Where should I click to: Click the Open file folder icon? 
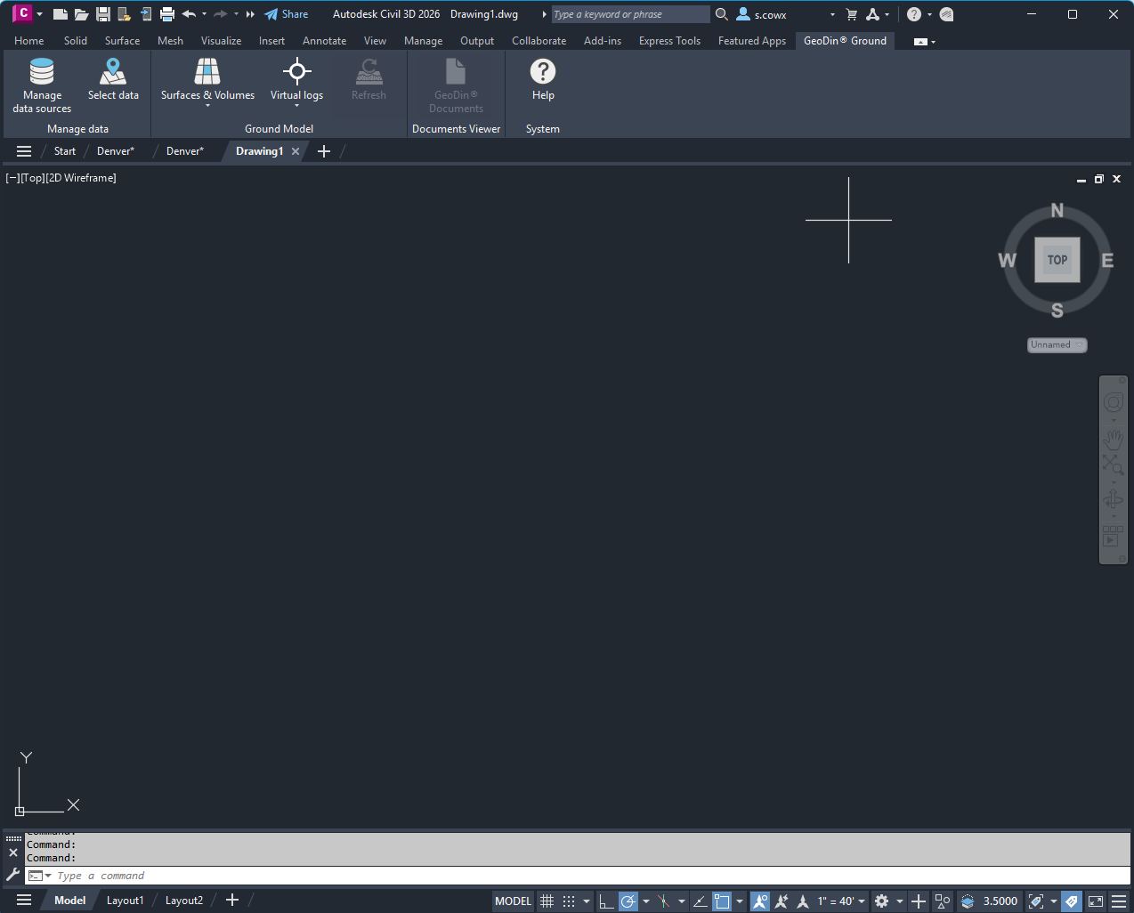[81, 14]
